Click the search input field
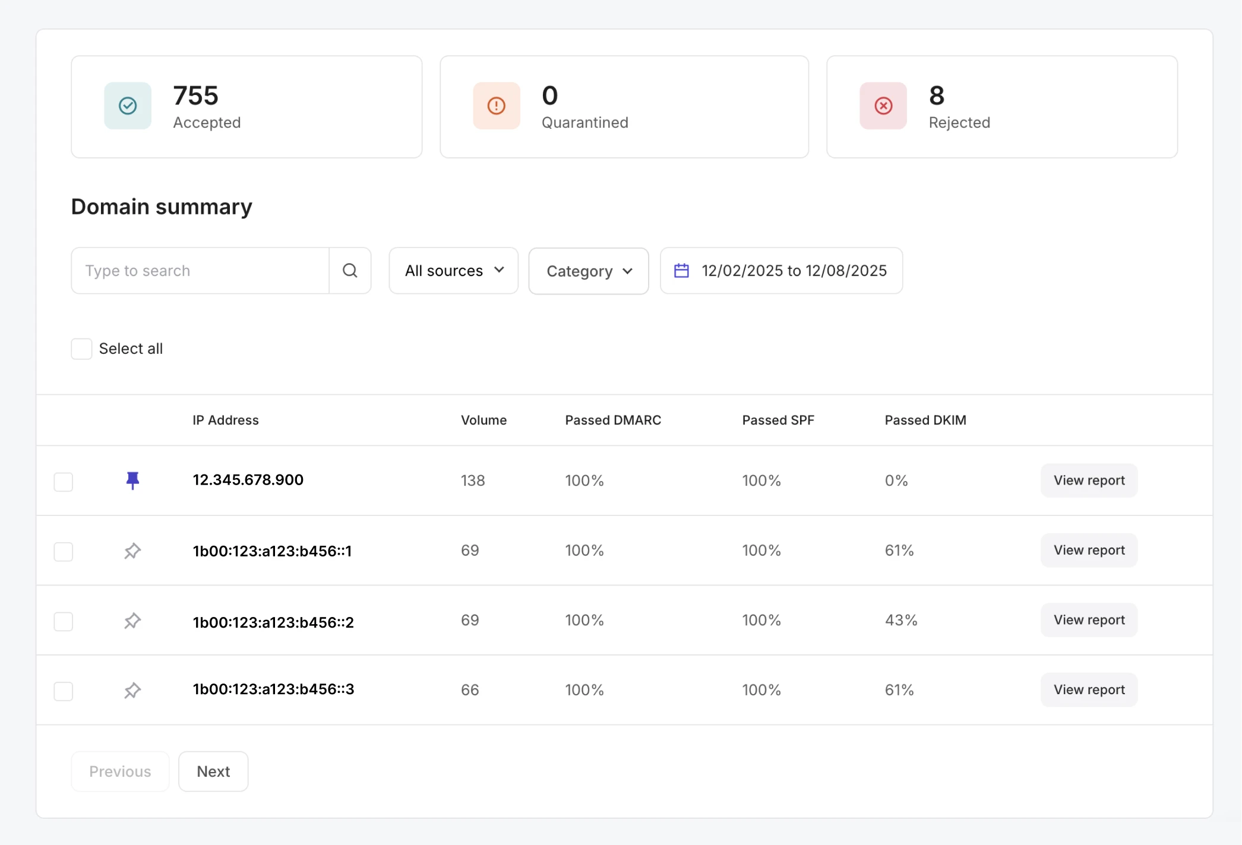 (x=200, y=270)
